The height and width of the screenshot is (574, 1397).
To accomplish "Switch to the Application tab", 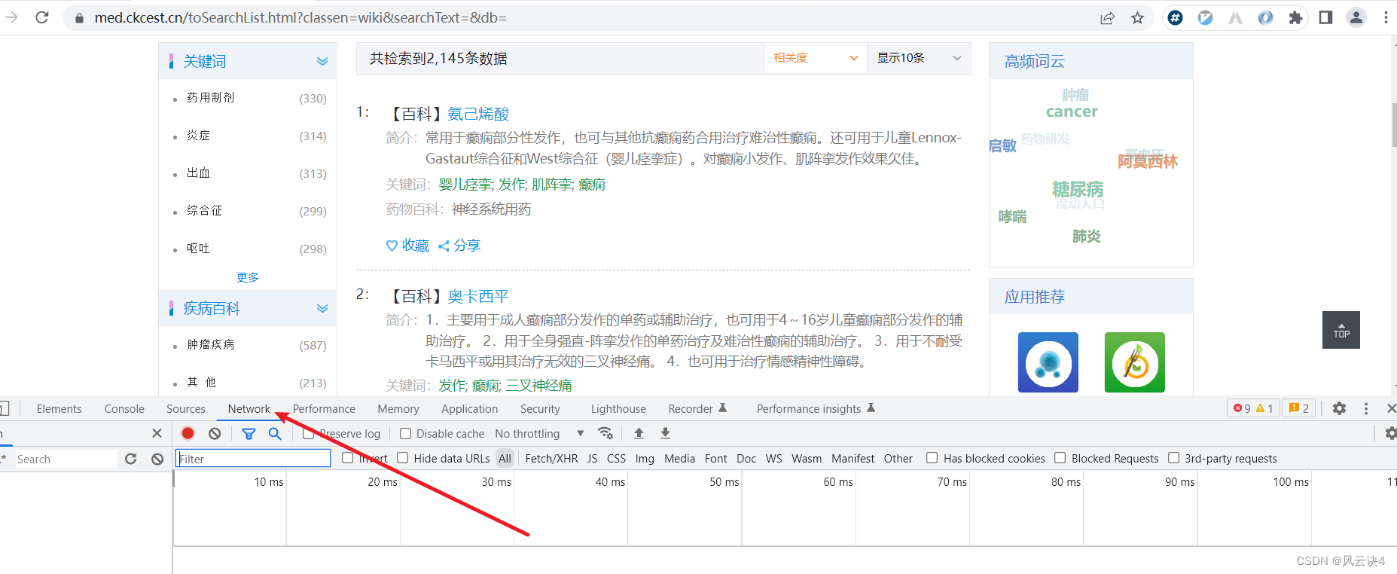I will coord(470,409).
